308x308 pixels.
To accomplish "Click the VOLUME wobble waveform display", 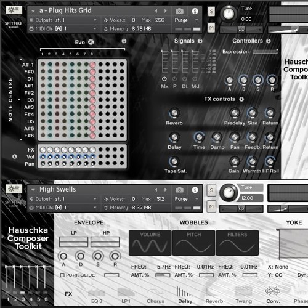I will click(x=150, y=243).
